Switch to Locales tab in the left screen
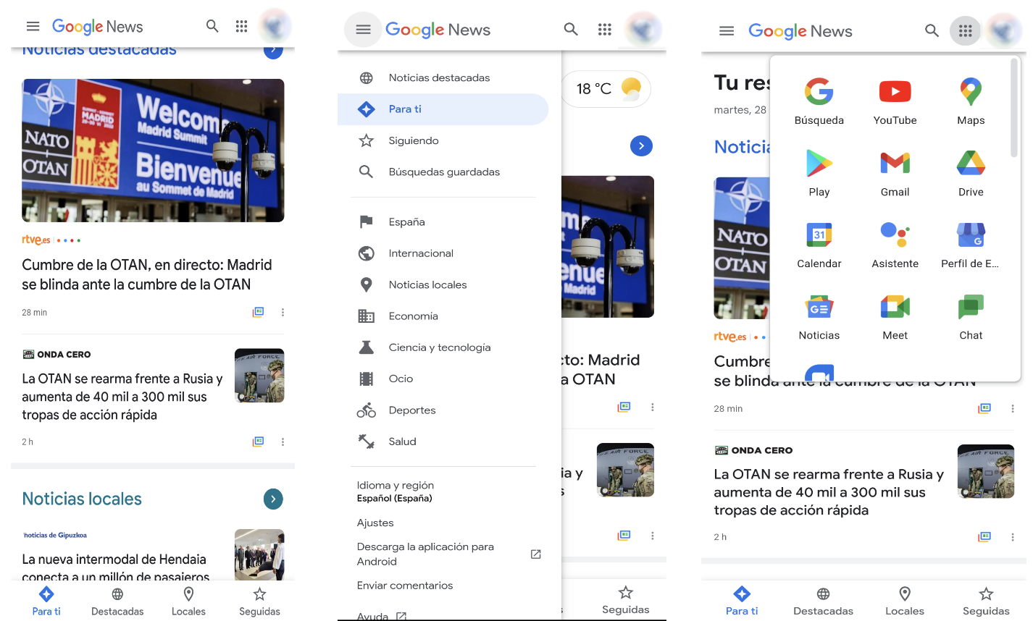Image resolution: width=1033 pixels, height=621 pixels. pyautogui.click(x=188, y=601)
